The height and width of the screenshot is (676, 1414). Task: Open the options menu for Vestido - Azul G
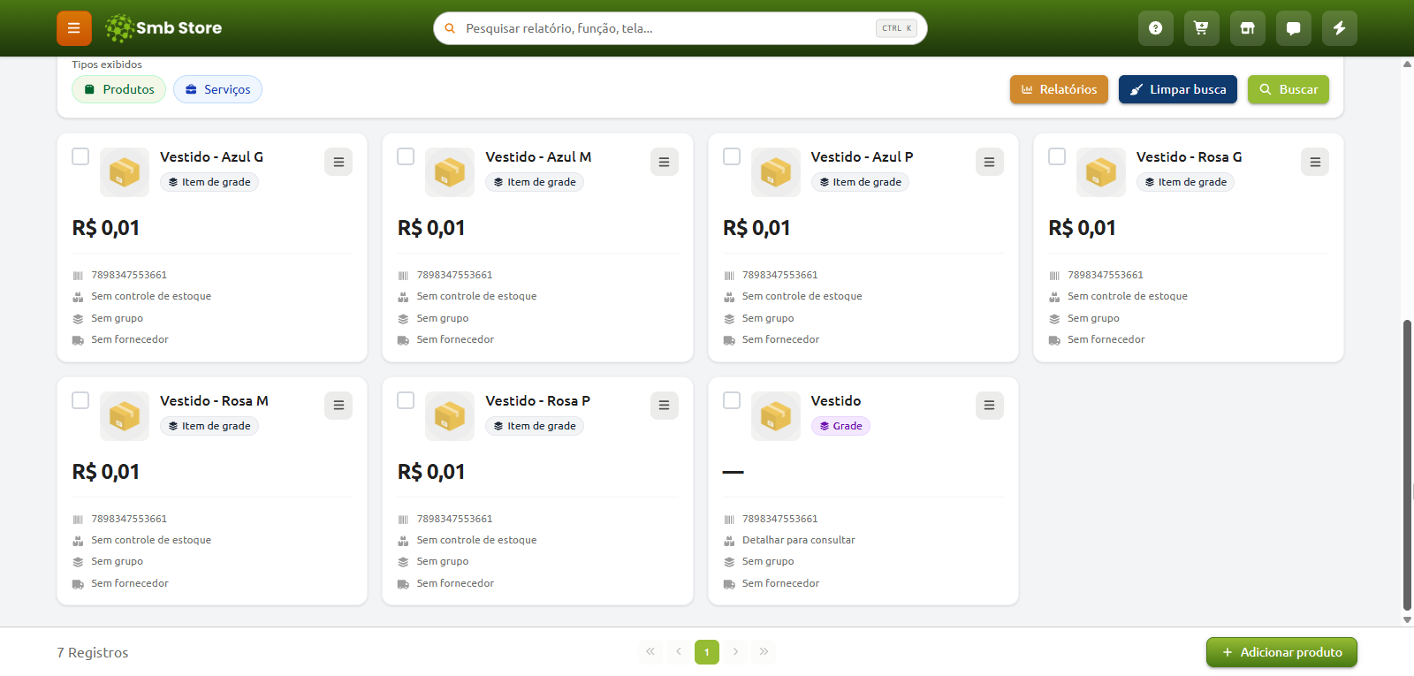tap(338, 162)
